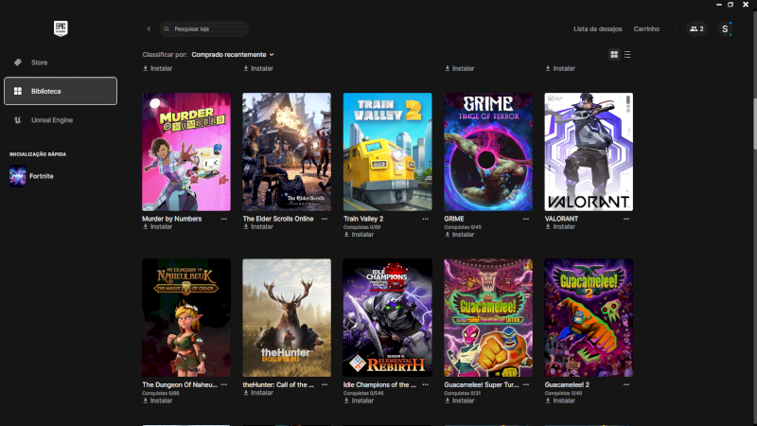Click the GRIME title text

454,219
